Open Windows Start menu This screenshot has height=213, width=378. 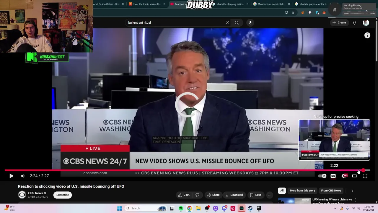pos(119,208)
